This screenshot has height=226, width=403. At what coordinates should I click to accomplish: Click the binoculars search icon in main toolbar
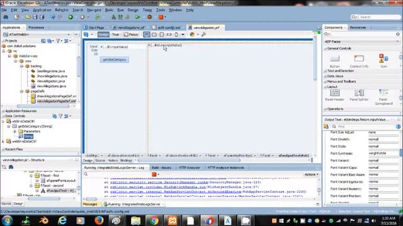click(x=6, y=17)
